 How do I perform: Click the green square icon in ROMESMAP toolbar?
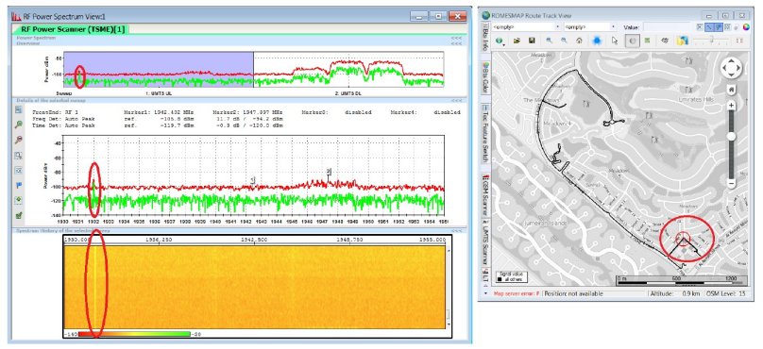point(647,41)
